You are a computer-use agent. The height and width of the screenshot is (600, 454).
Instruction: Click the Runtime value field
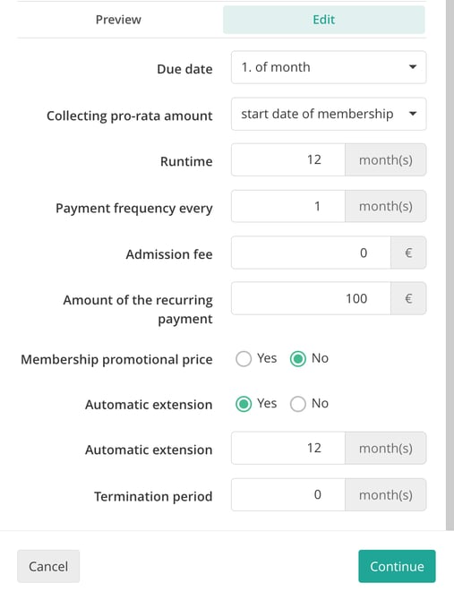pos(288,160)
